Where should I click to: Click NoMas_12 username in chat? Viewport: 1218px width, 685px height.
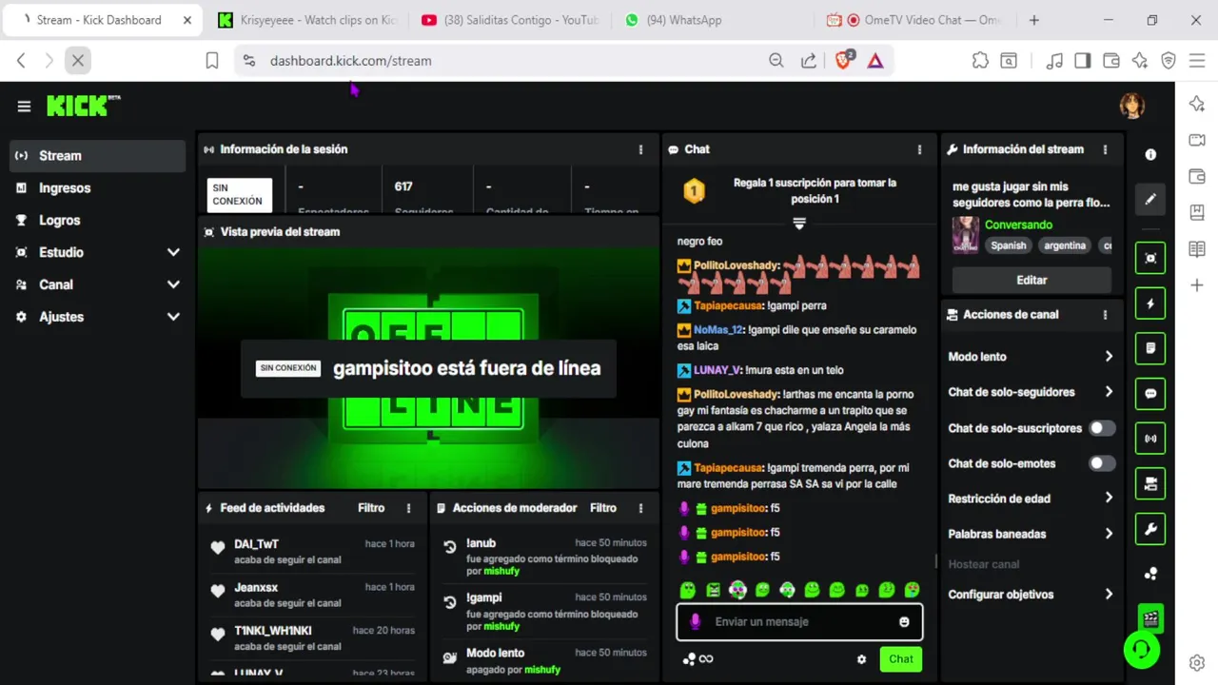click(718, 330)
